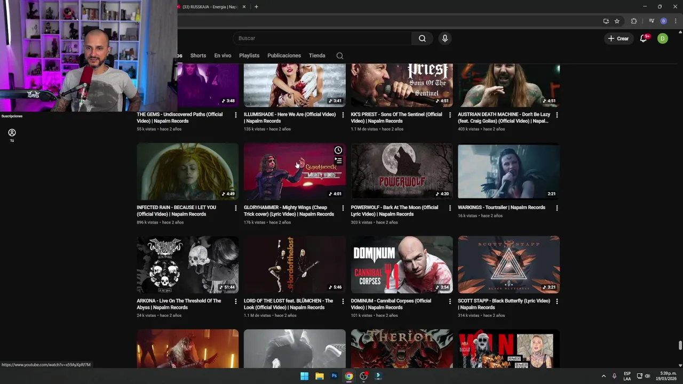Open DOMINUM Cannibal Corpses thumbnail
Screen dimensions: 683x384
(x=402, y=265)
